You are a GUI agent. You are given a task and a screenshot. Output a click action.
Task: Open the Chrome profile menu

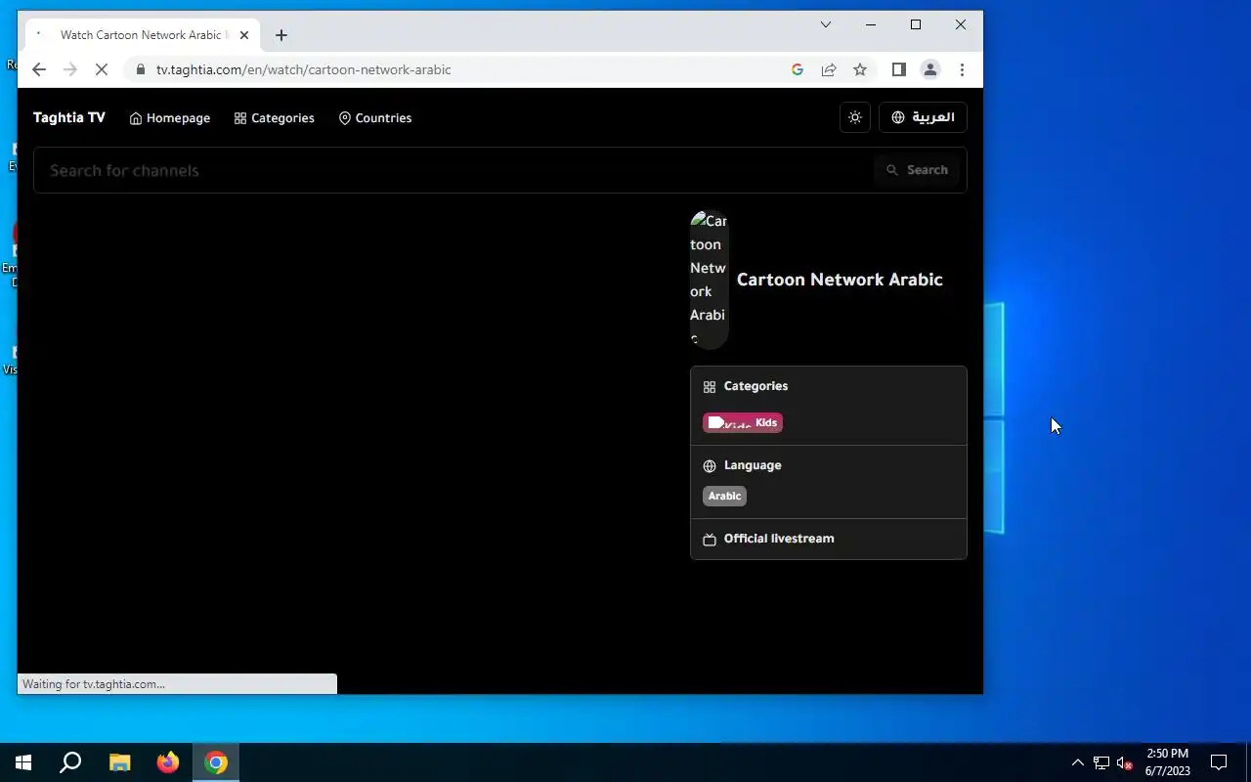click(x=930, y=69)
